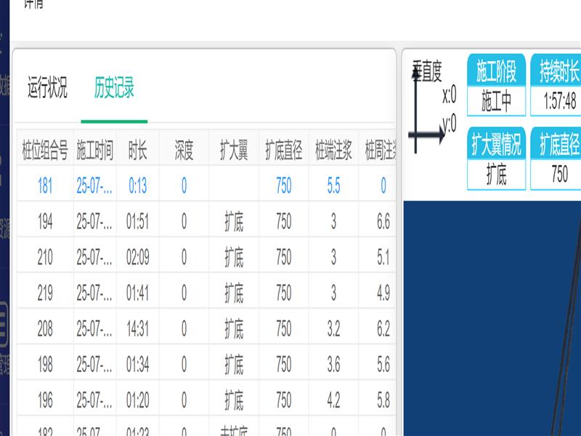Screen dimensions: 581x436
Task: Click the 施工时间 column header
Action: [x=95, y=150]
